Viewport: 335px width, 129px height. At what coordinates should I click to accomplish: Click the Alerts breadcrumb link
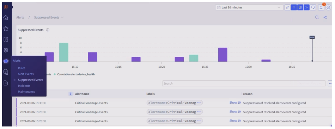point(20,18)
